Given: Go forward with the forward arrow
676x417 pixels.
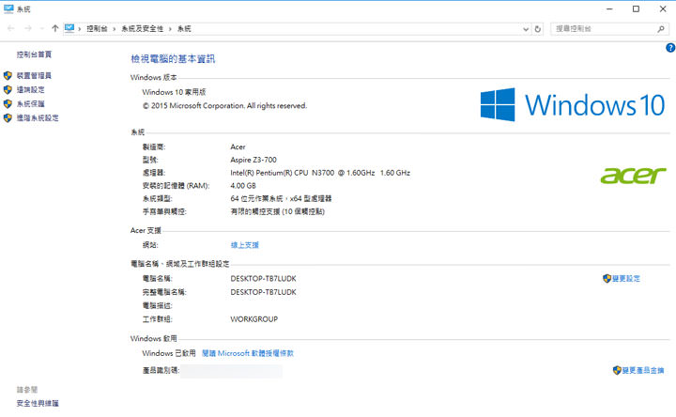Looking at the screenshot, I should [28, 28].
